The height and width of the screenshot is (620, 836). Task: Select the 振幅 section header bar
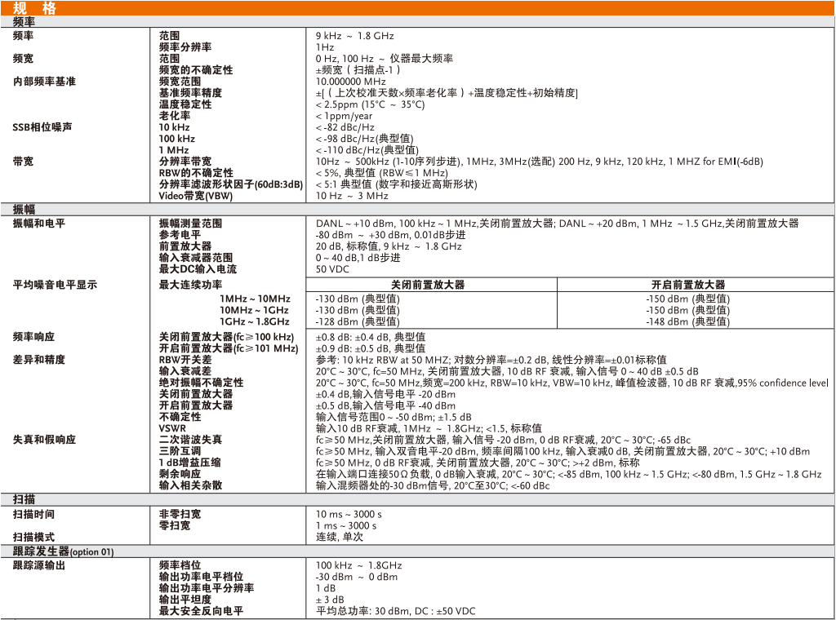point(418,210)
